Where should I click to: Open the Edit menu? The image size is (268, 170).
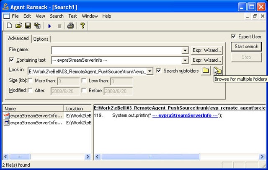coord(27,16)
